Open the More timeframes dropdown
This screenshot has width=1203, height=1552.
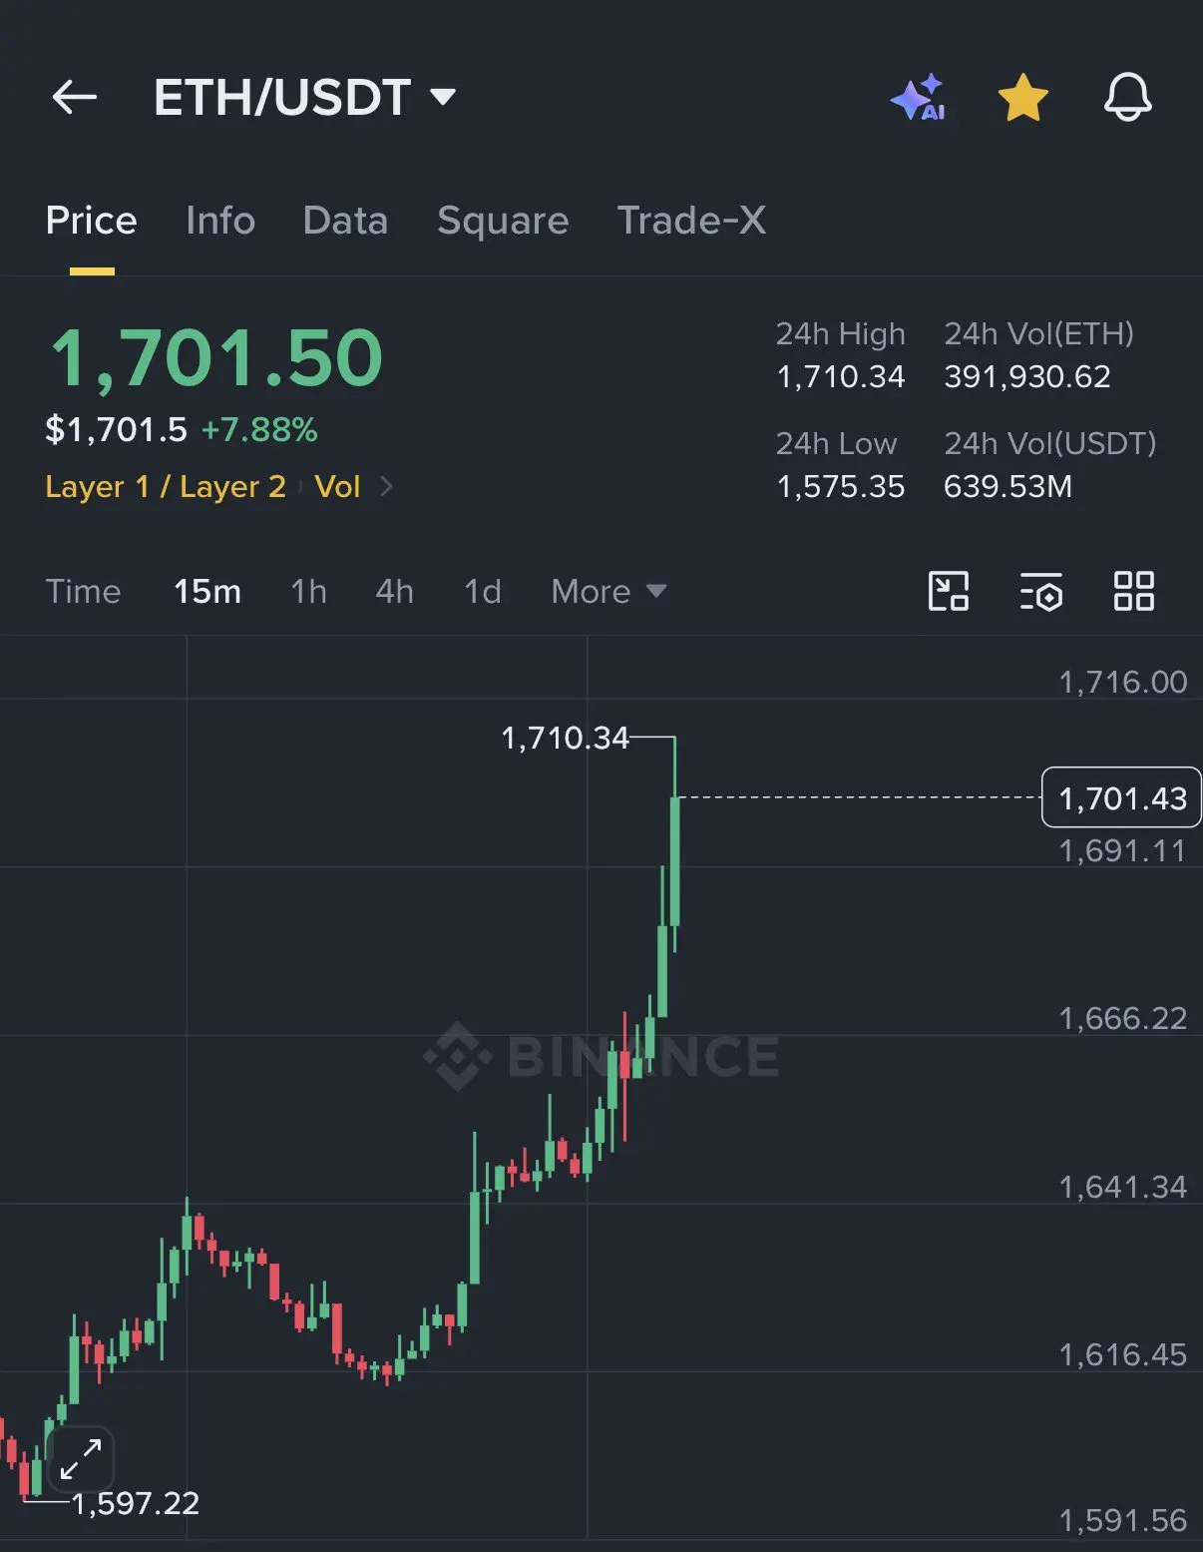click(x=608, y=591)
